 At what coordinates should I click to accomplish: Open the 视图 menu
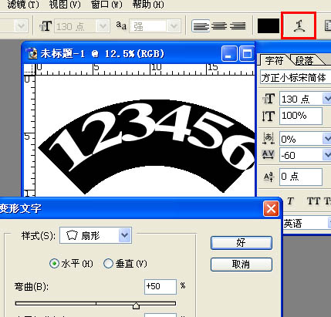(x=65, y=5)
